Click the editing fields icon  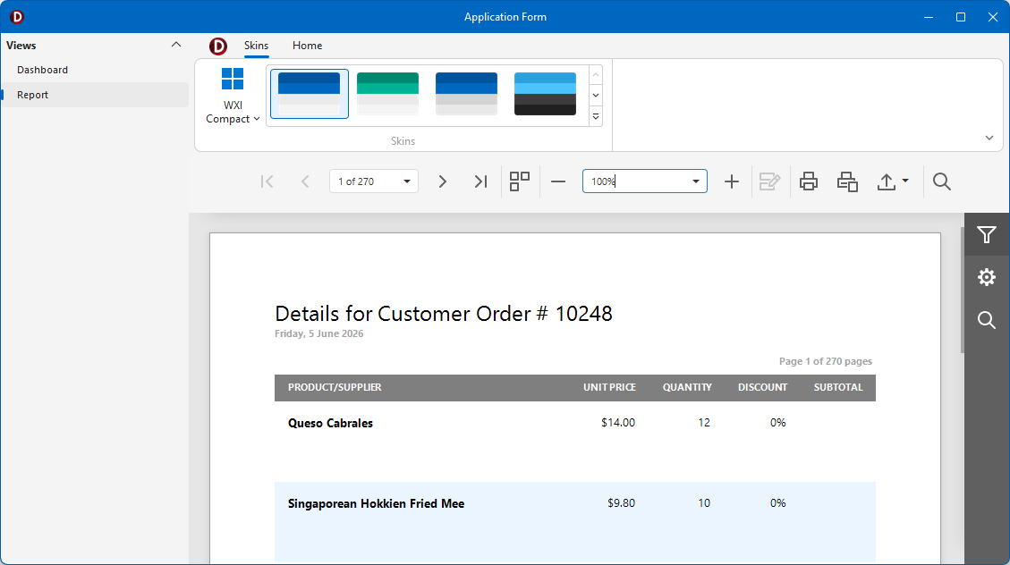pos(769,181)
